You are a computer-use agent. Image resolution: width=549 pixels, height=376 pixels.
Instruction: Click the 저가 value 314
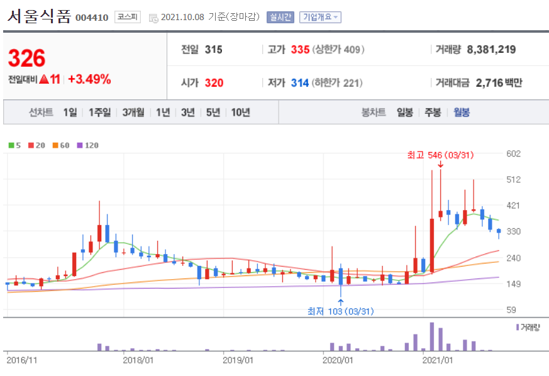pyautogui.click(x=300, y=83)
